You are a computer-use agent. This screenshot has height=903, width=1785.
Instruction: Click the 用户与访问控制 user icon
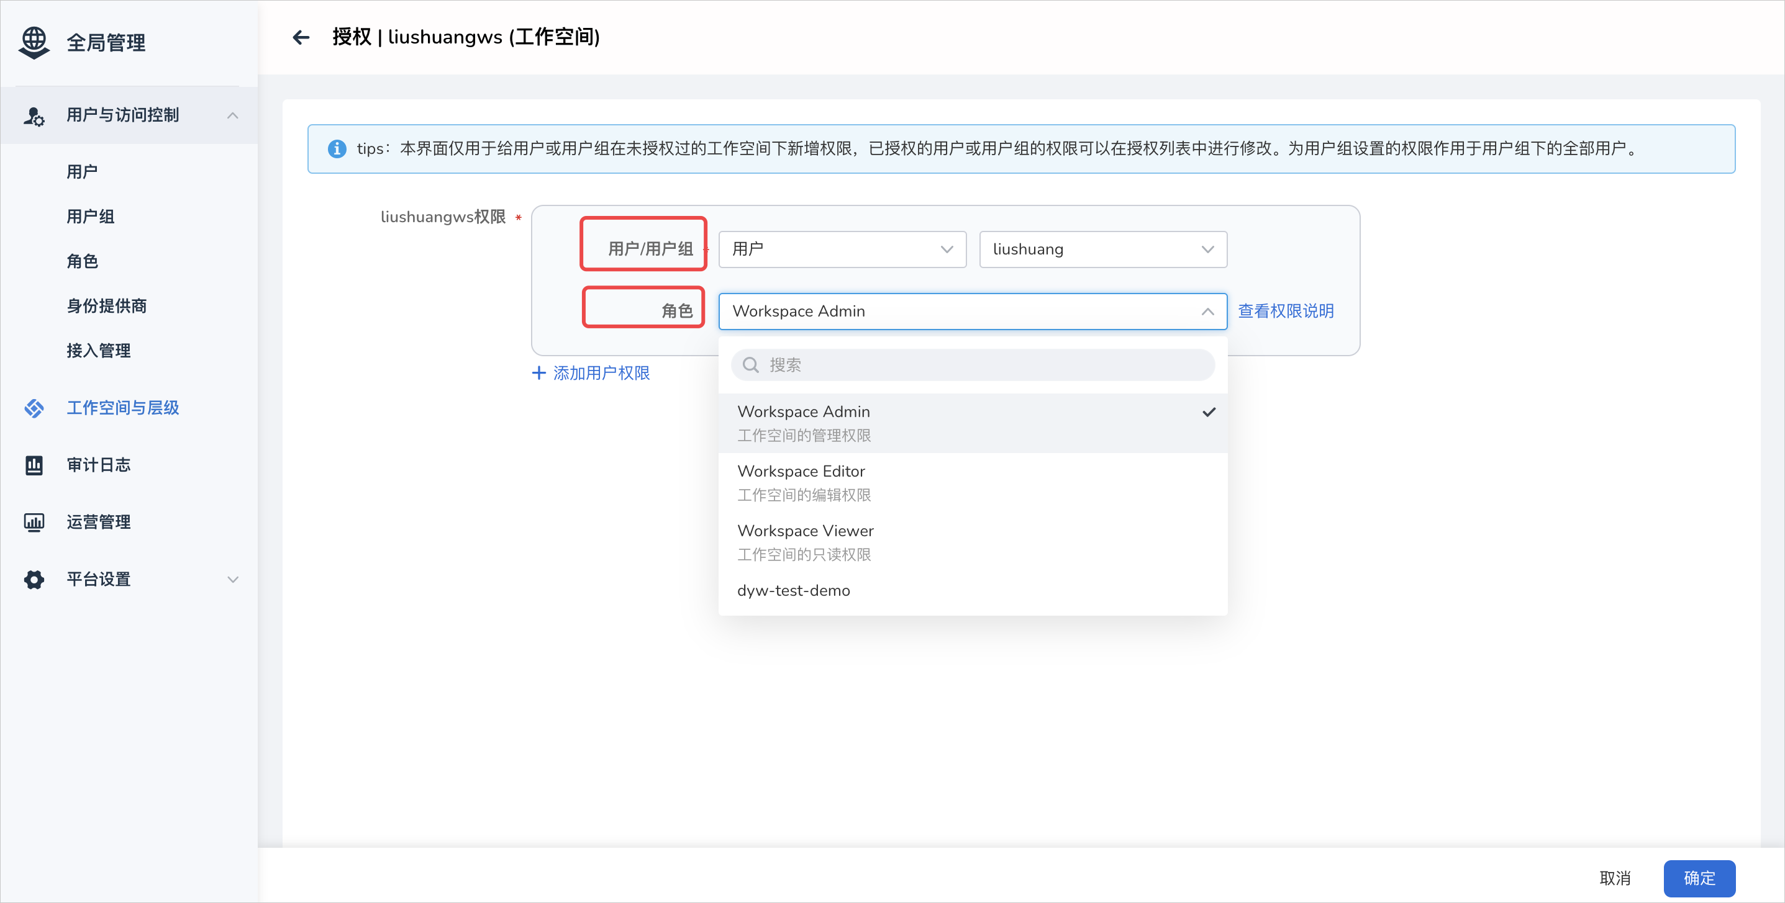click(x=34, y=114)
